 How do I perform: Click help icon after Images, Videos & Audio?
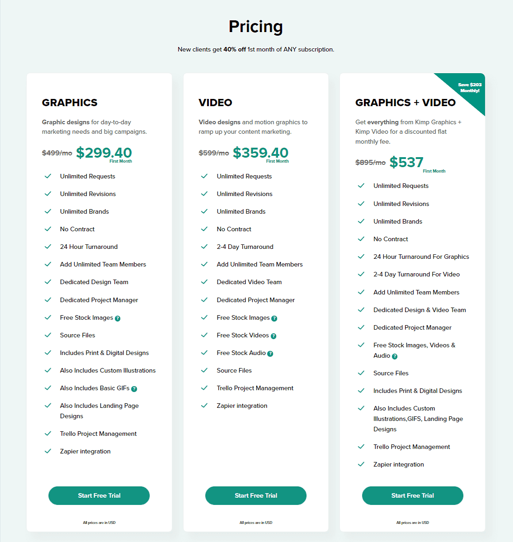(x=395, y=356)
